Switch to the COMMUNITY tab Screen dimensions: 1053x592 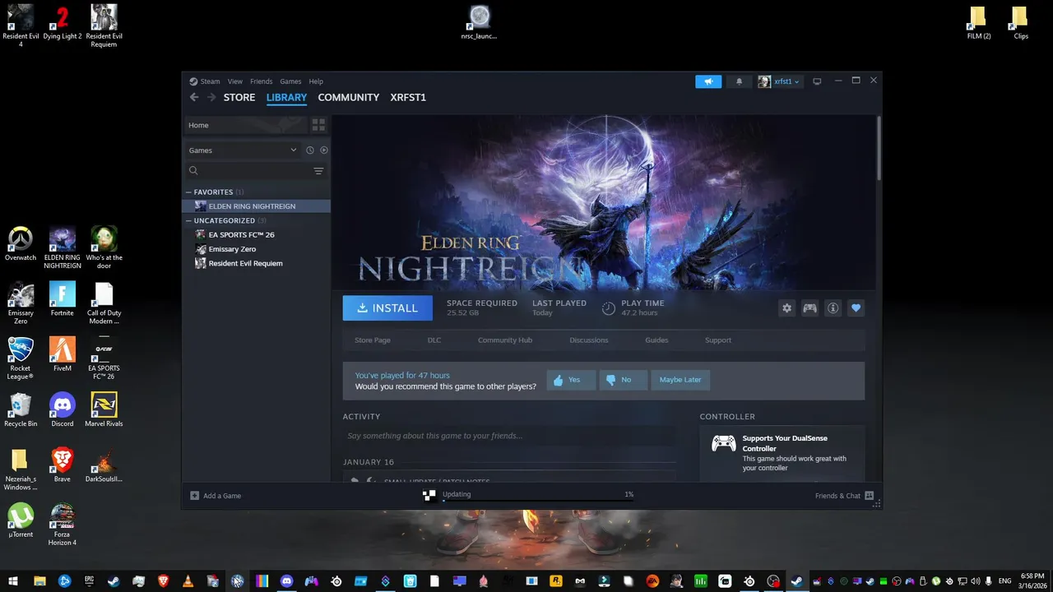point(349,97)
